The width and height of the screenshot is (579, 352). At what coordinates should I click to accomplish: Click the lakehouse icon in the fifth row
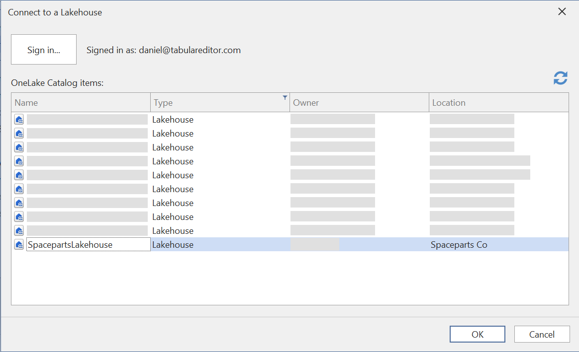coord(18,175)
